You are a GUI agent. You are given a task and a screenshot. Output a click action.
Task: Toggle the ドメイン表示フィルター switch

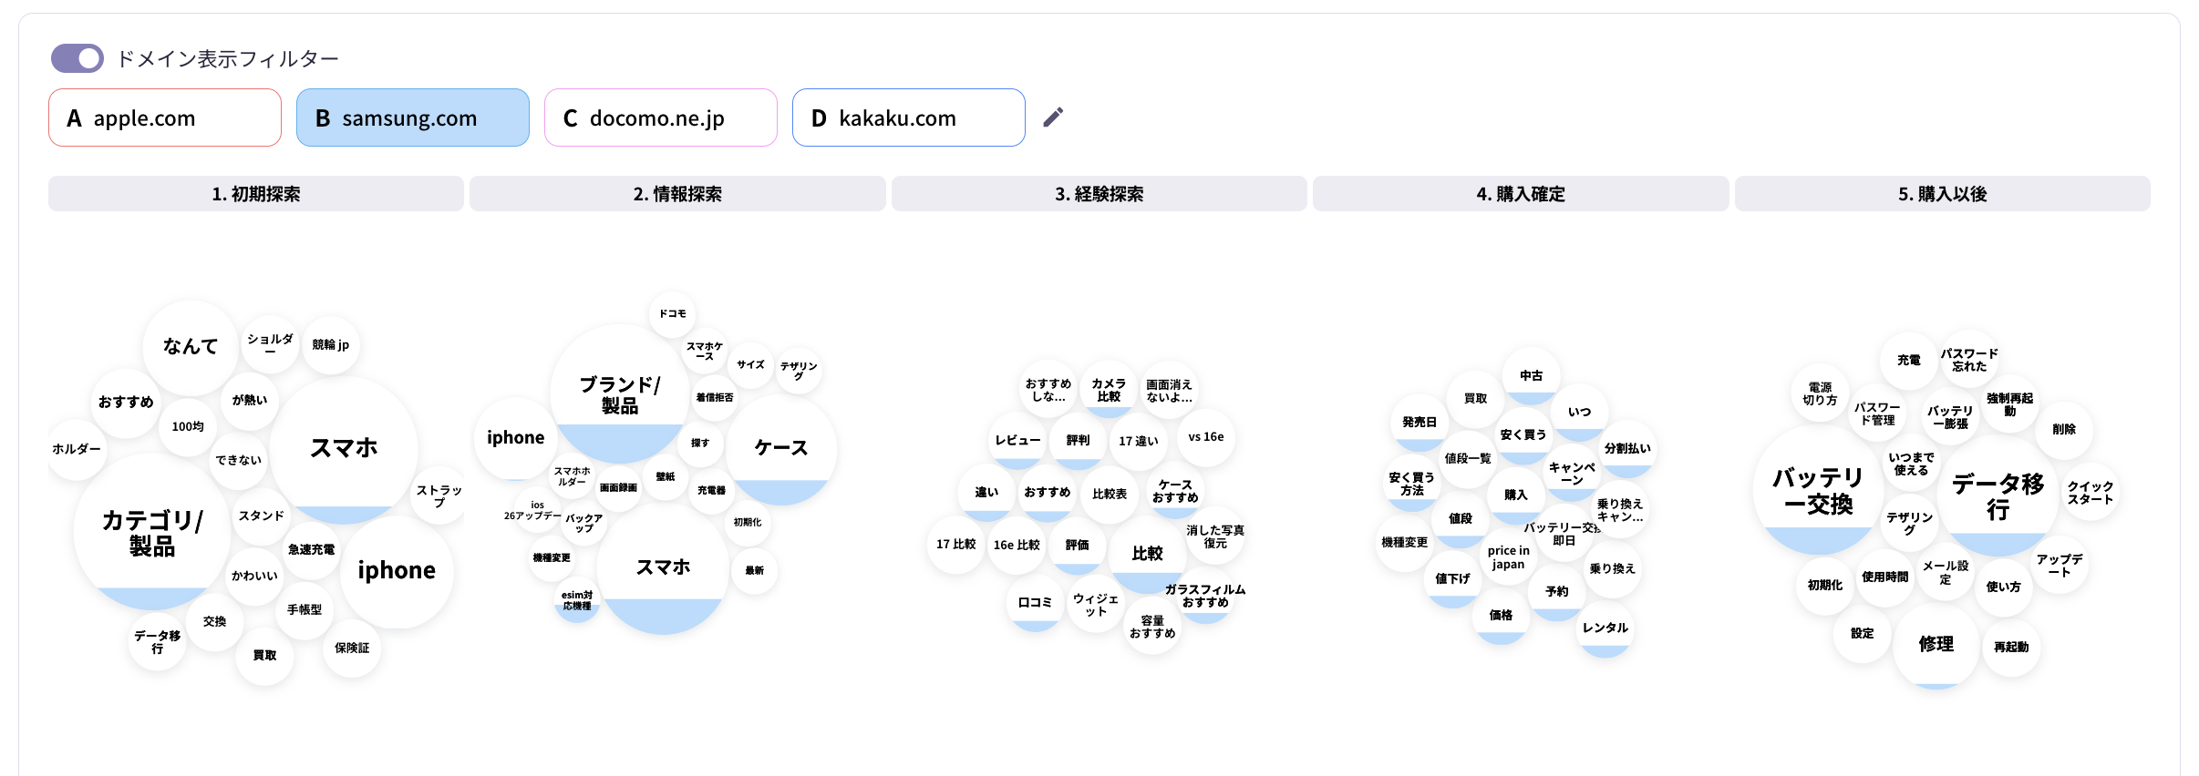click(77, 58)
